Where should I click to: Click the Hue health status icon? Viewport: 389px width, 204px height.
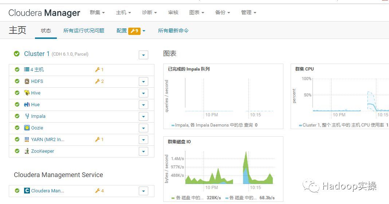click(17, 104)
